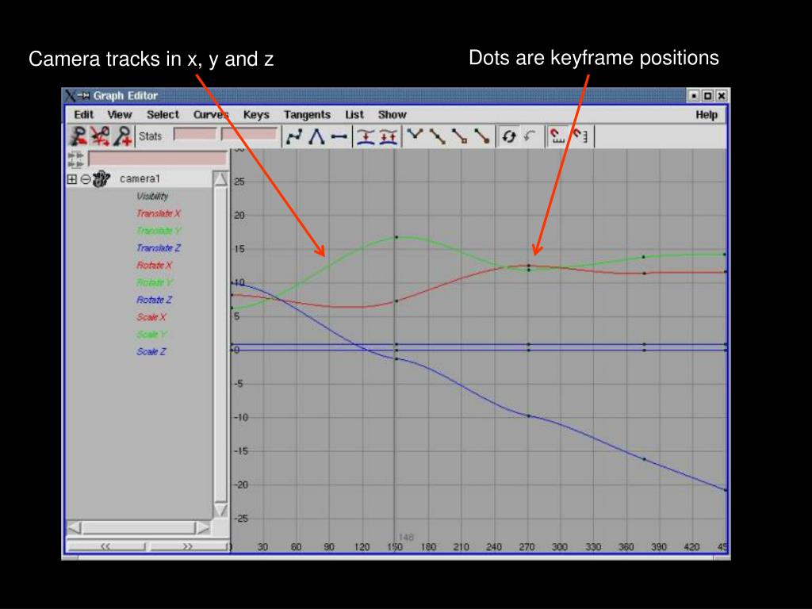Click the free tangent weight icon
This screenshot has height=609, width=812.
(x=460, y=136)
